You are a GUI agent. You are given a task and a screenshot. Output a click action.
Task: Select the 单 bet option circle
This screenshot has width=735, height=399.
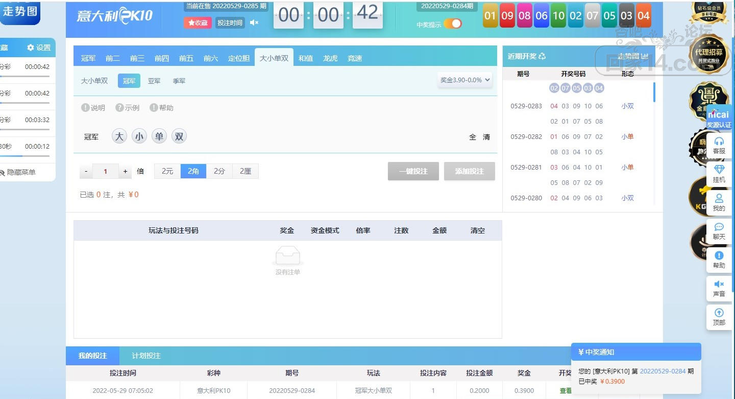[x=159, y=136]
